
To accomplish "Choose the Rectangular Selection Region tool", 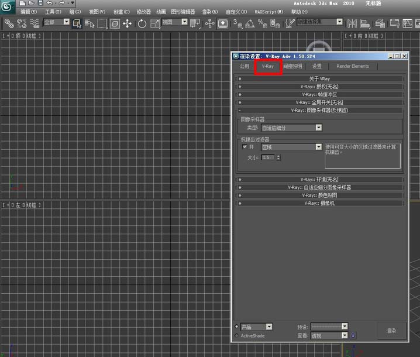I will 102,23.
